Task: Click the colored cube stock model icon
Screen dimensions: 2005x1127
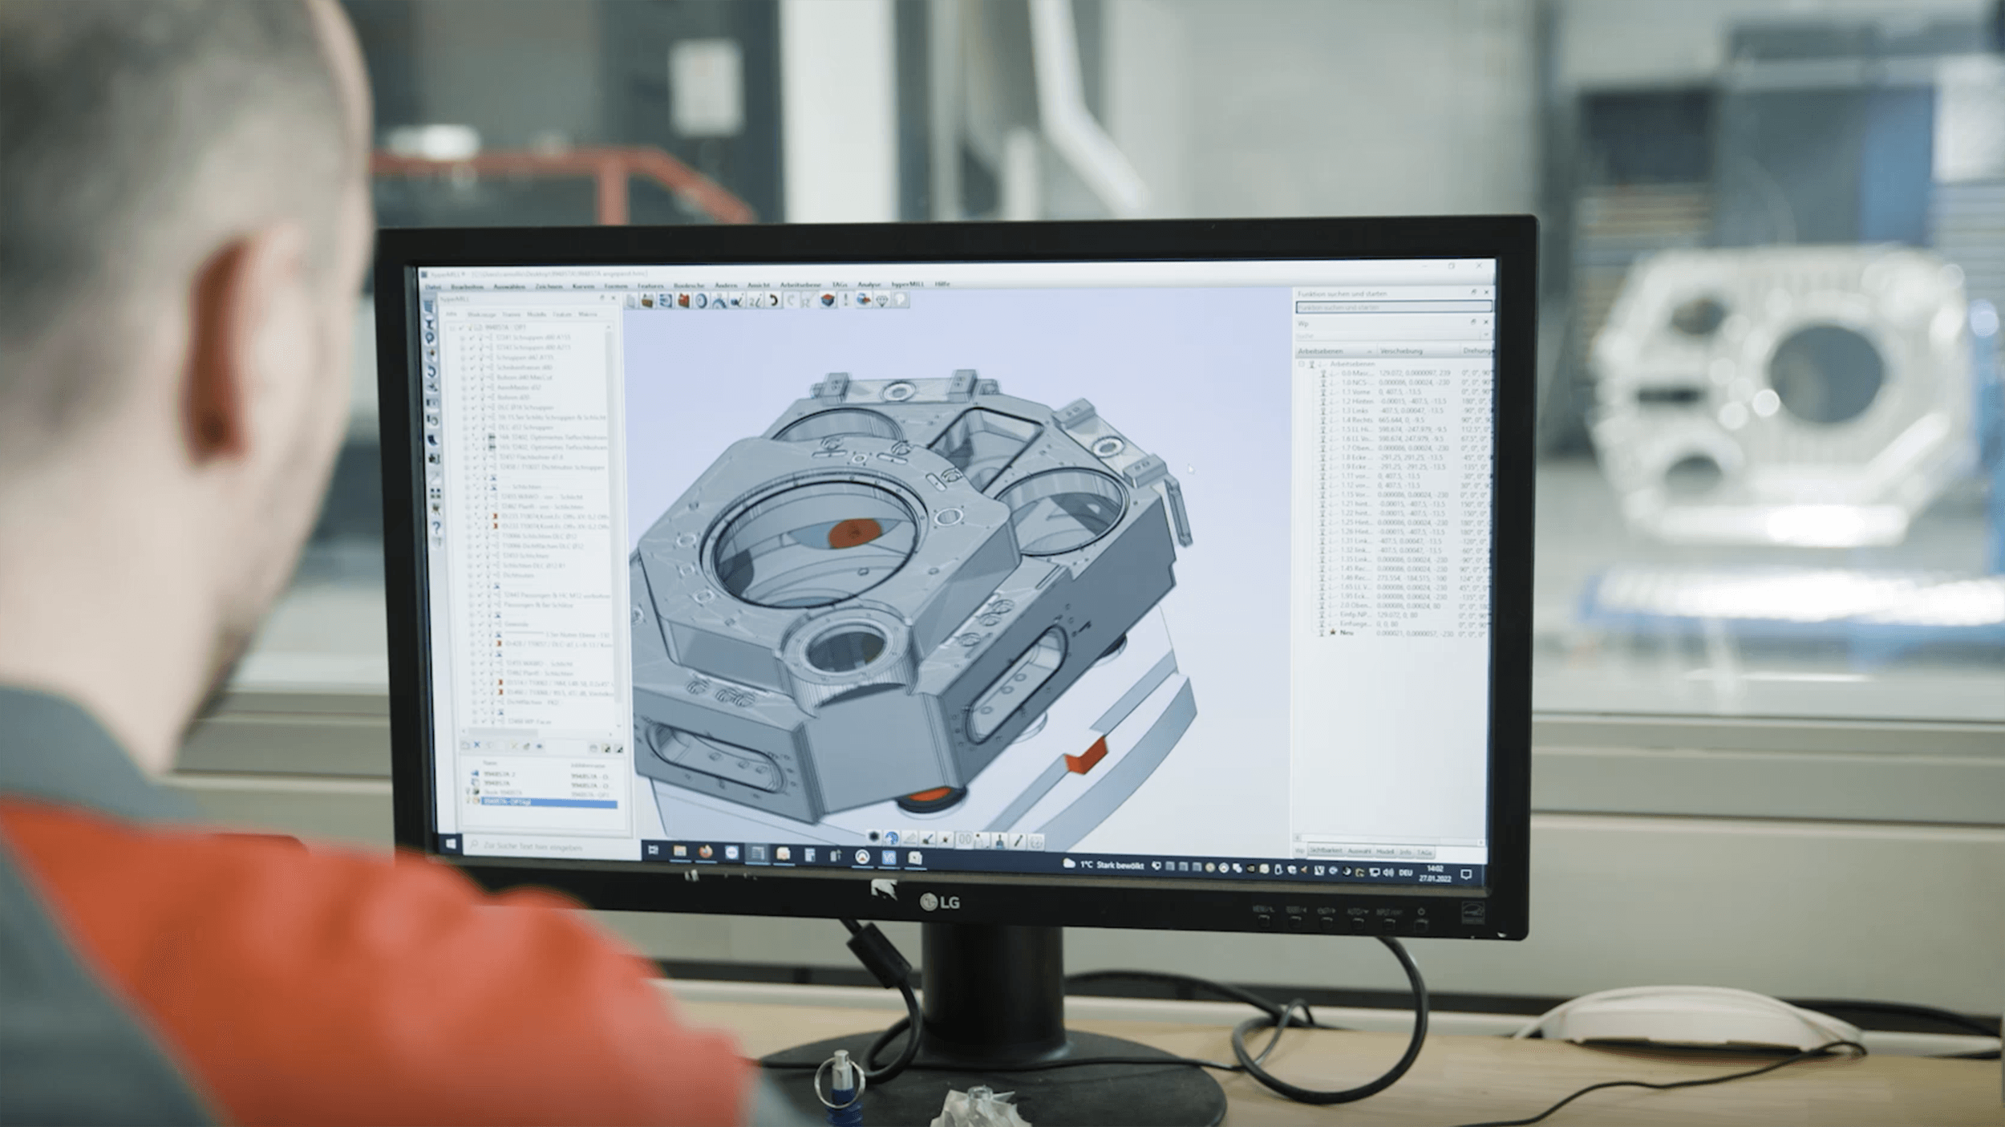Action: [x=828, y=300]
